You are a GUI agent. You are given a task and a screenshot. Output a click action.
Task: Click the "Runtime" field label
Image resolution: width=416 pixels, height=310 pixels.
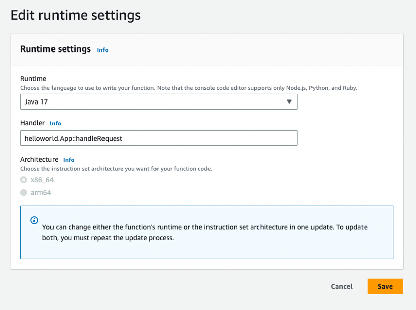(33, 79)
